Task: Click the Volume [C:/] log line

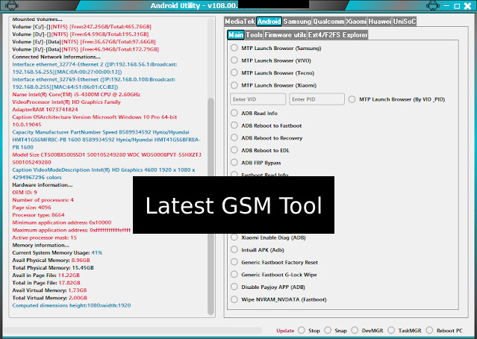Action: (82, 27)
